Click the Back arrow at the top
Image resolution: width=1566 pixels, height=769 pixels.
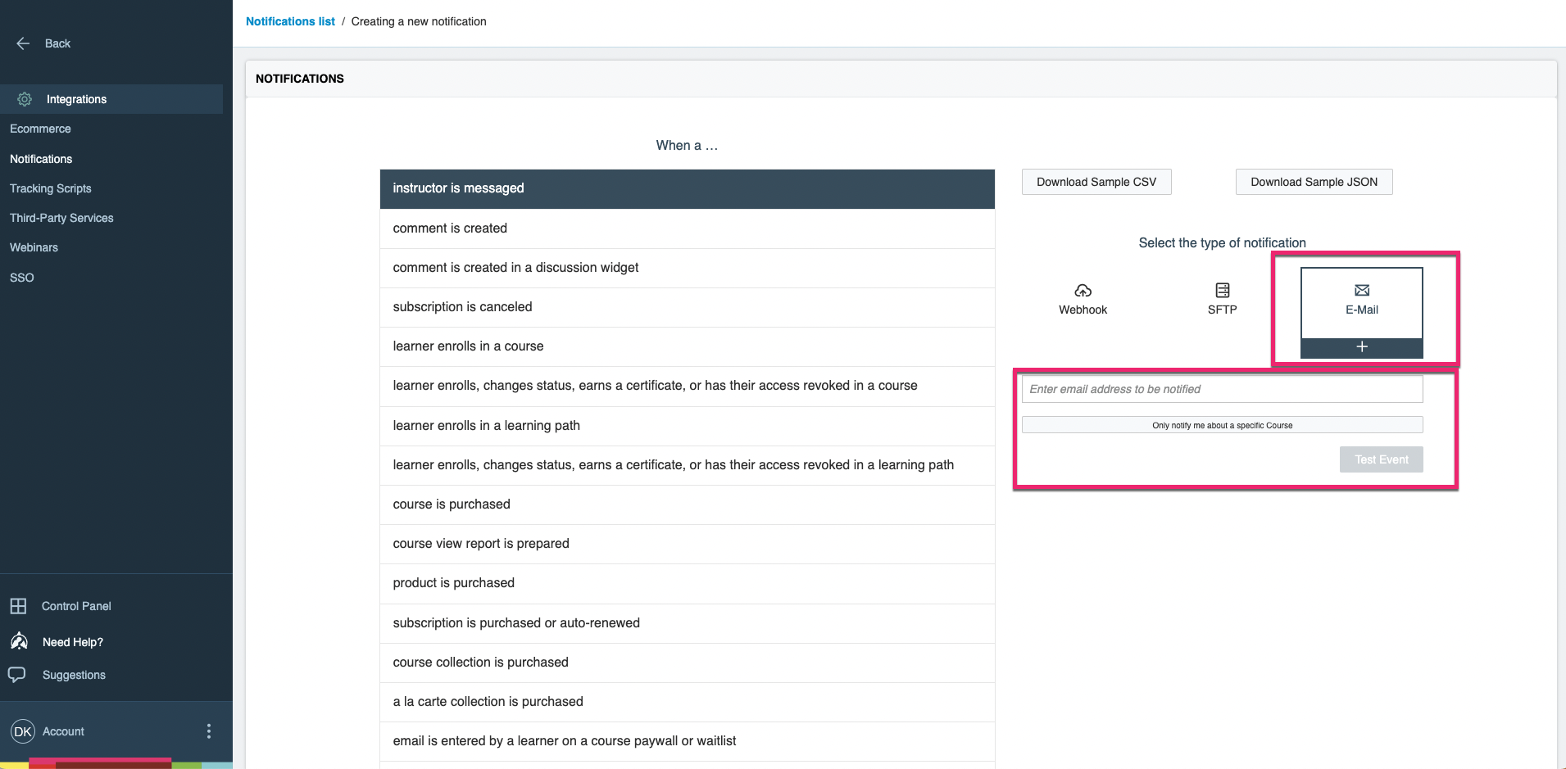pos(23,43)
